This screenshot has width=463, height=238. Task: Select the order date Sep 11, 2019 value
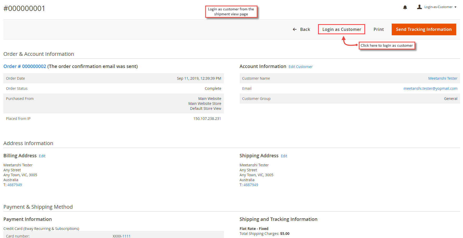click(x=199, y=78)
